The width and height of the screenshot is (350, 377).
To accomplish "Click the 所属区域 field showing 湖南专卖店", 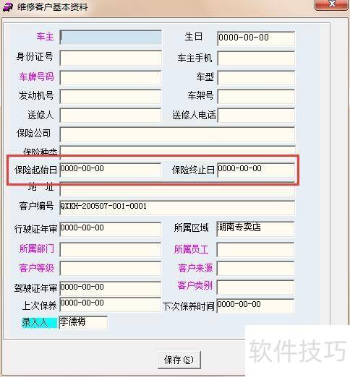I will [255, 229].
